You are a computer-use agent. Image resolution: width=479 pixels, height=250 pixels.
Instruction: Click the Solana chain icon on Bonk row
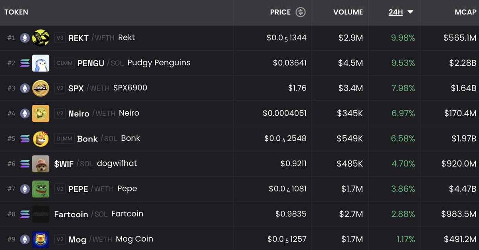pos(25,138)
